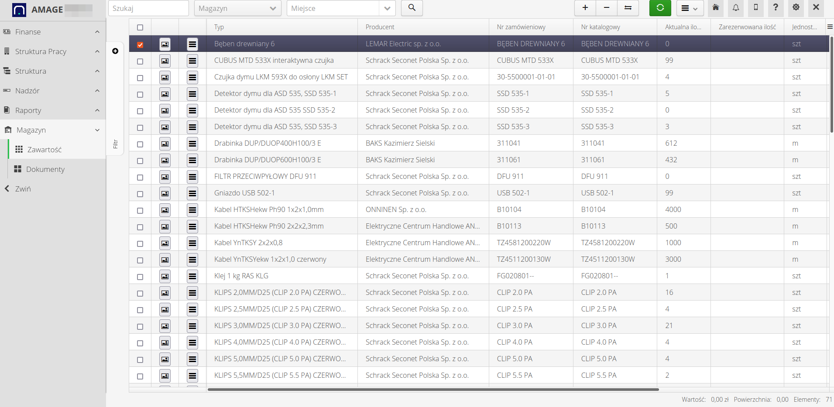
Task: Check the Drabinka DUP/DUOP400H100/3 E row
Action: [x=140, y=144]
